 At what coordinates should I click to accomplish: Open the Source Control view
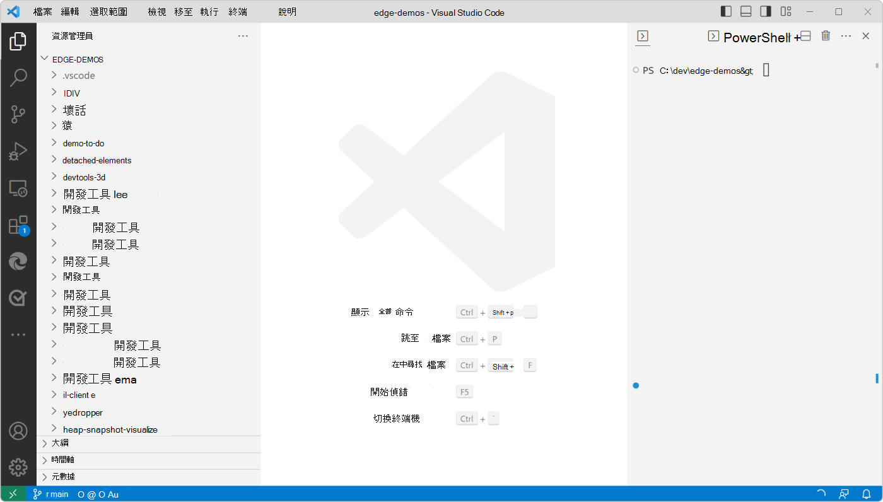pyautogui.click(x=18, y=114)
